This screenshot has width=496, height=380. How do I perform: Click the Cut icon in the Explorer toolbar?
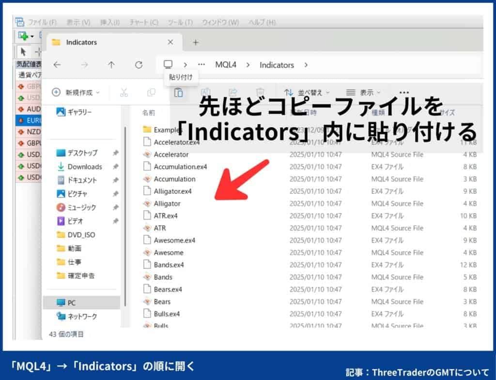[124, 92]
